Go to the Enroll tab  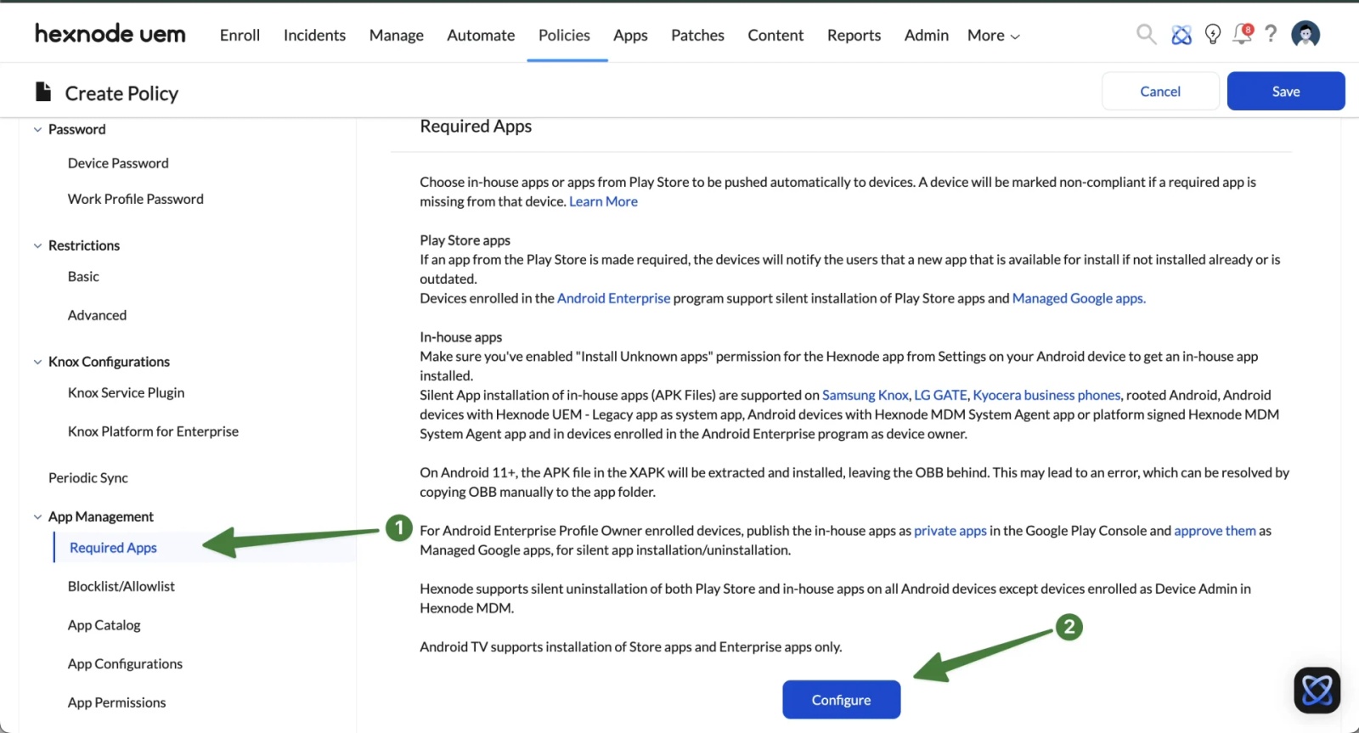(x=240, y=35)
